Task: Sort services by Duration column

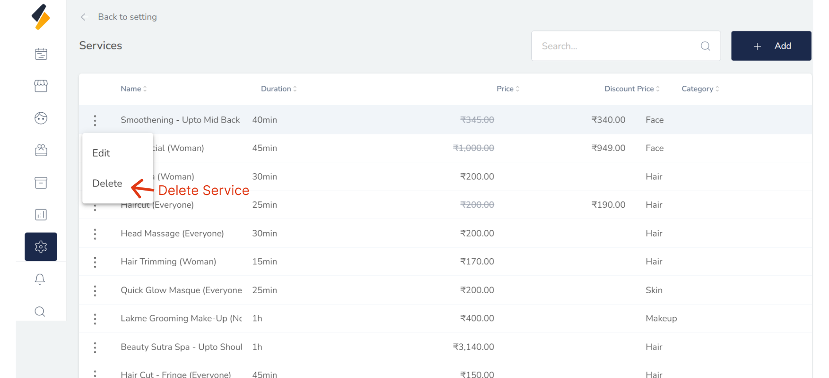Action: coord(279,89)
